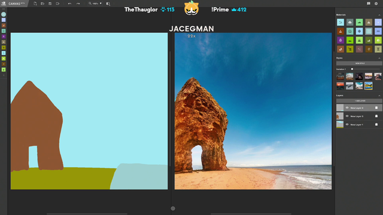Click the New Style button
Image resolution: width=383 pixels, height=215 pixels.
[359, 63]
